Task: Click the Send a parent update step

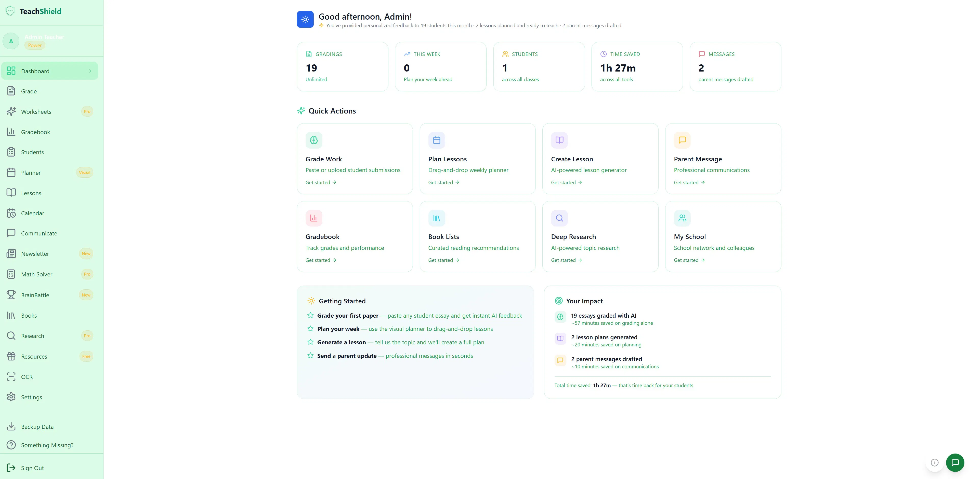Action: pos(390,356)
